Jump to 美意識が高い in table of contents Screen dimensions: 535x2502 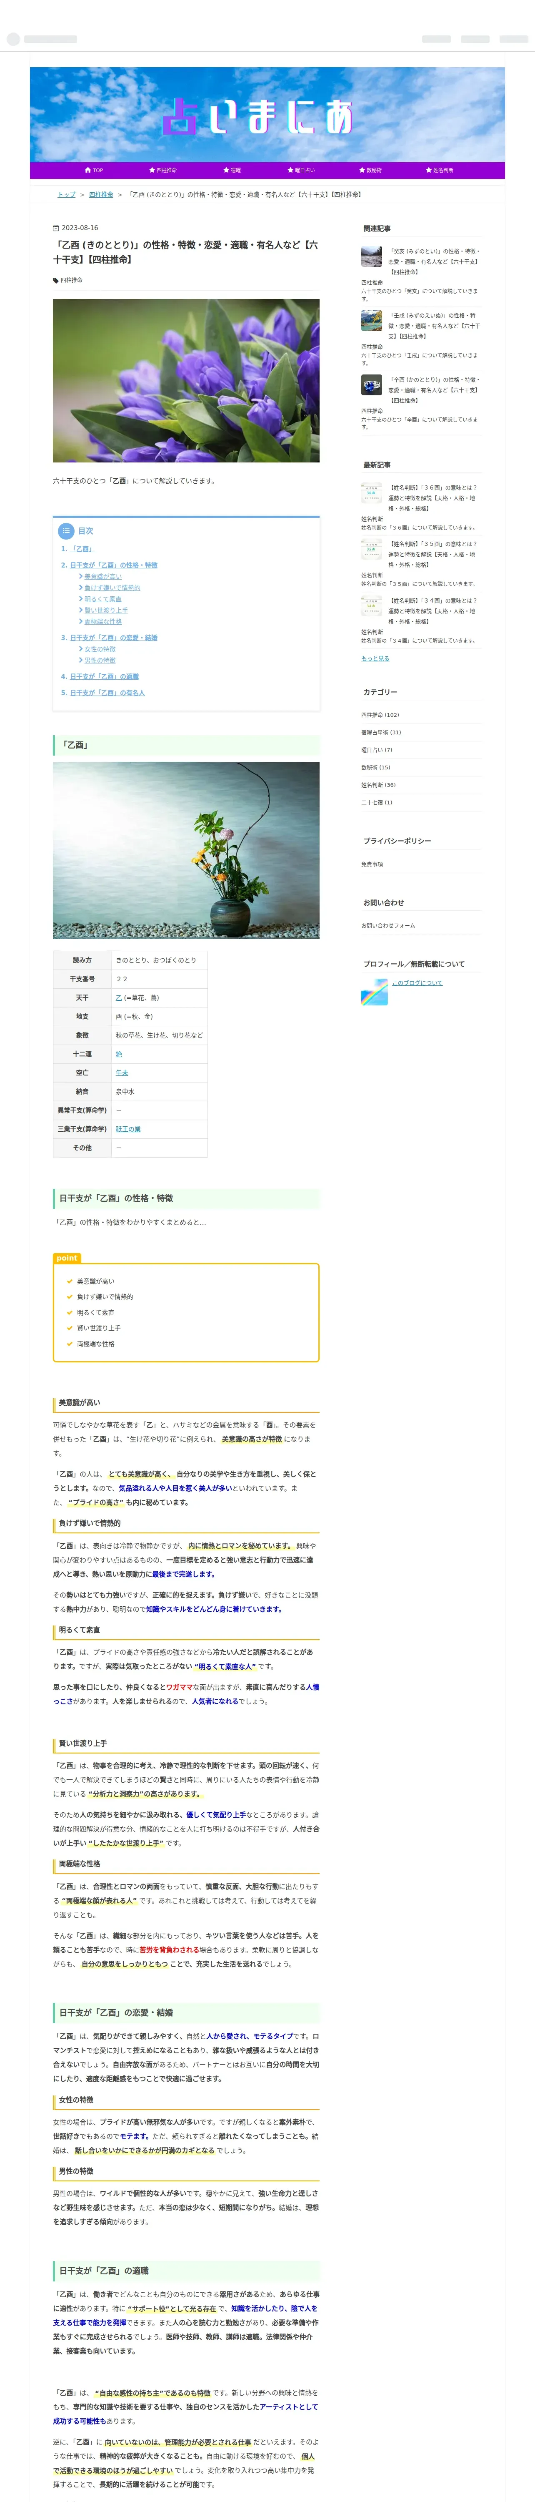pyautogui.click(x=103, y=577)
